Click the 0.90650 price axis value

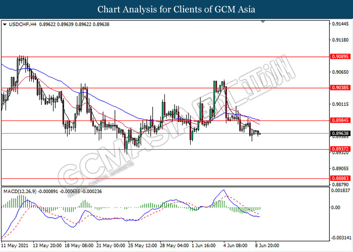(340, 72)
